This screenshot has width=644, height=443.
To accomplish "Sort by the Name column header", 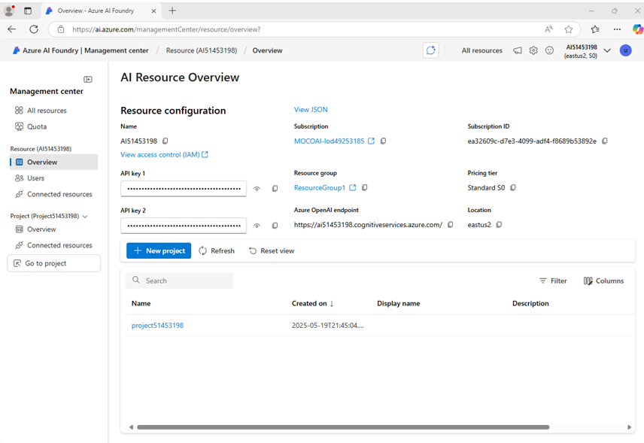I will point(141,303).
